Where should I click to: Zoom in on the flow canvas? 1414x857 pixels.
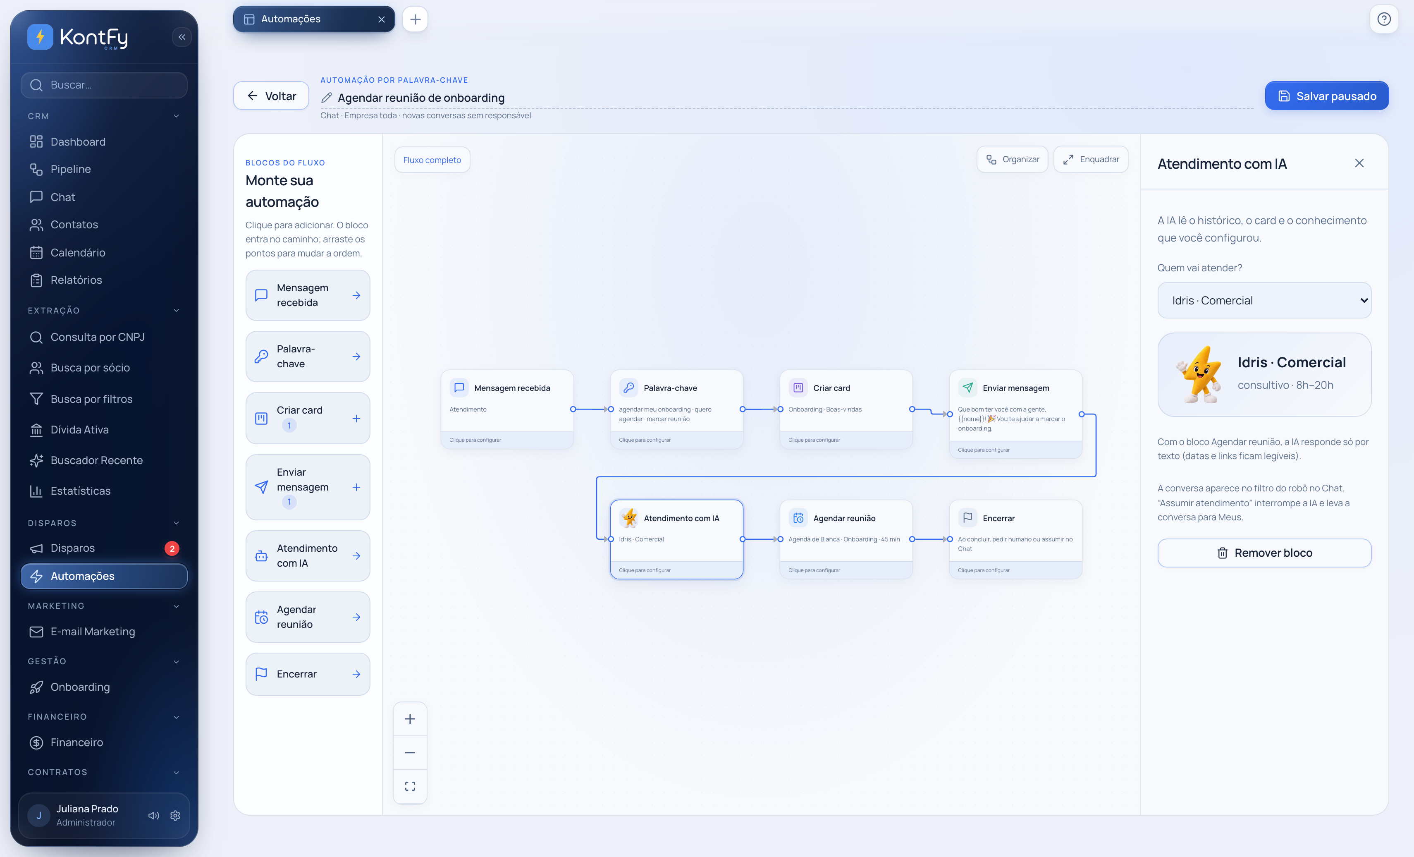tap(410, 719)
